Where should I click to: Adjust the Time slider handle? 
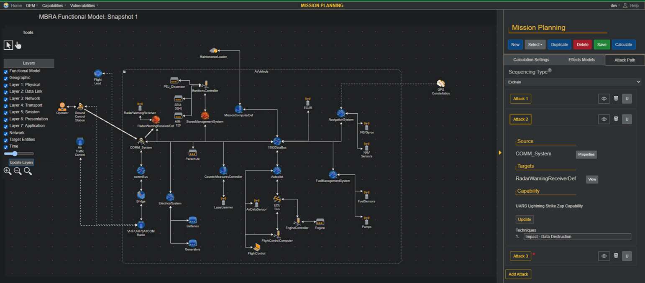click(x=15, y=154)
